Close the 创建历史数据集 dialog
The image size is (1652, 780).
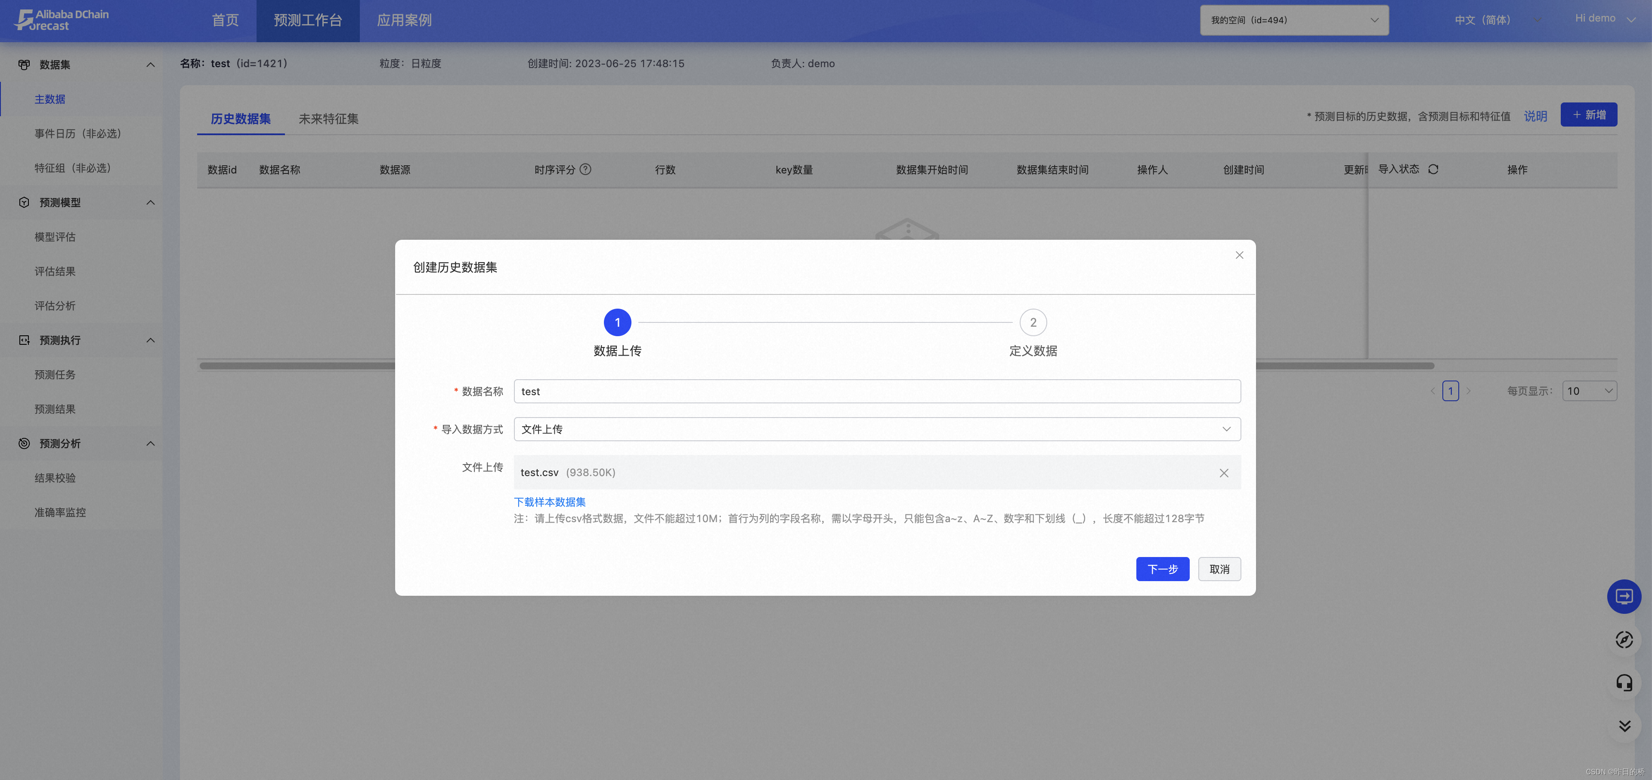[1239, 255]
